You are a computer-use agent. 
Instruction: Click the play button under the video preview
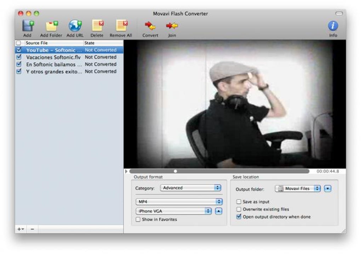pos(126,171)
